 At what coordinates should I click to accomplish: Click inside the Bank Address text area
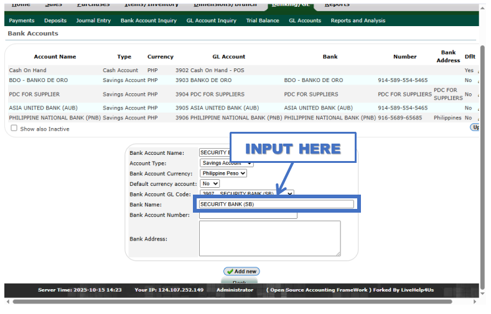pos(269,238)
